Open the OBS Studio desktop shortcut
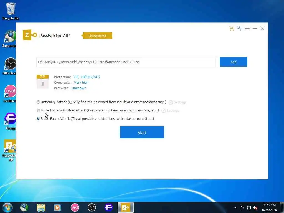The height and width of the screenshot is (213, 284). click(9, 66)
